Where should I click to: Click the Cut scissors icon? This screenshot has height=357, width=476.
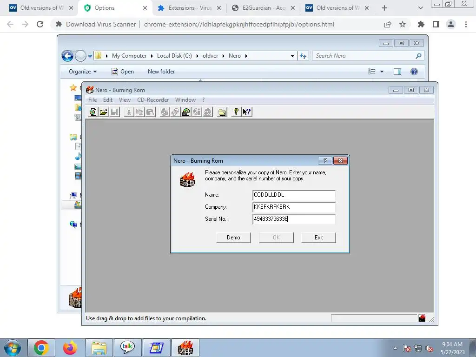tap(129, 112)
